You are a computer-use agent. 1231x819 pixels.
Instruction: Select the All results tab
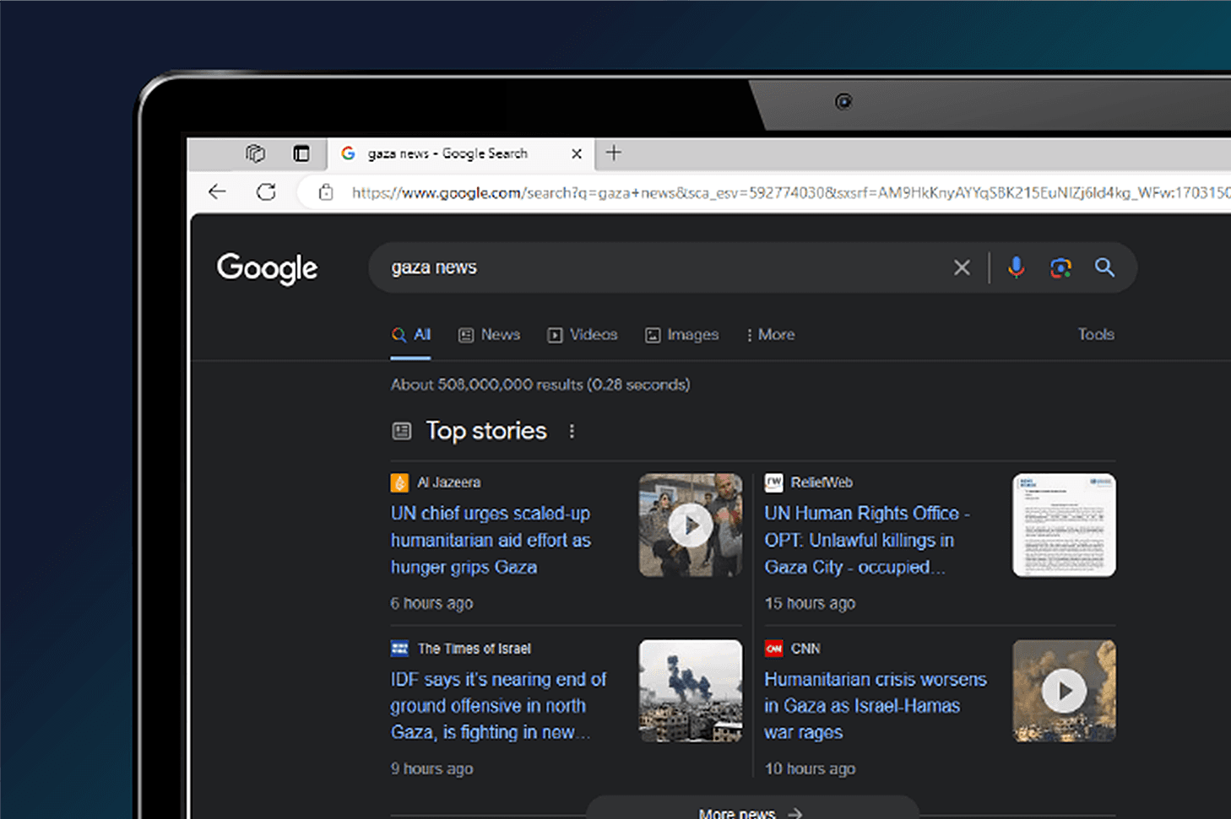coord(411,335)
